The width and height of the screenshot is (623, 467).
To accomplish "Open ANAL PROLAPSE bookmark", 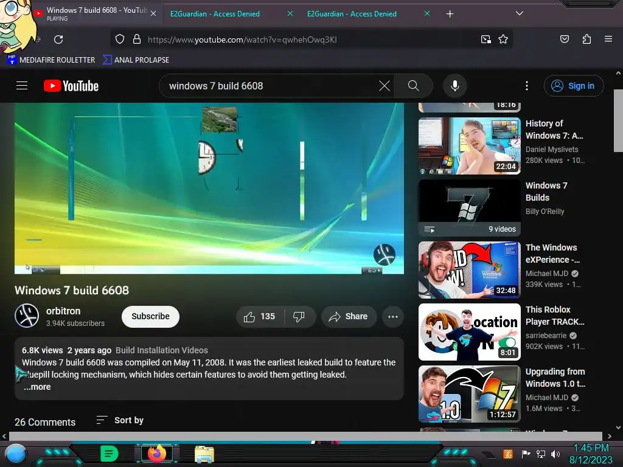I will point(136,60).
